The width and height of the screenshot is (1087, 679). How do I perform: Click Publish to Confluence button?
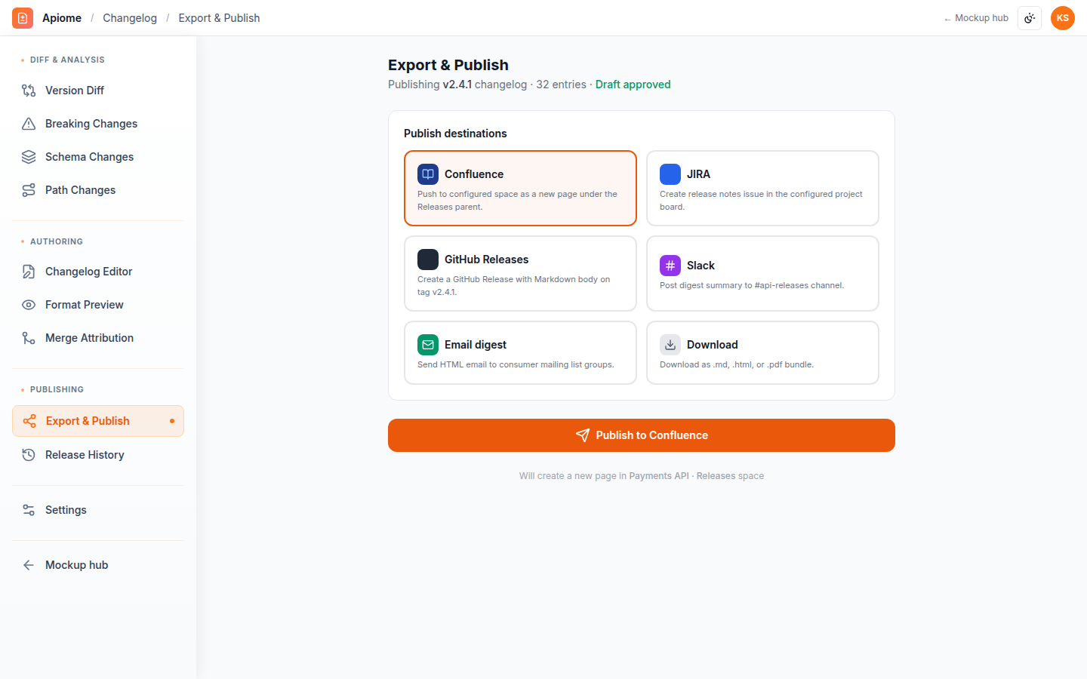tap(642, 435)
